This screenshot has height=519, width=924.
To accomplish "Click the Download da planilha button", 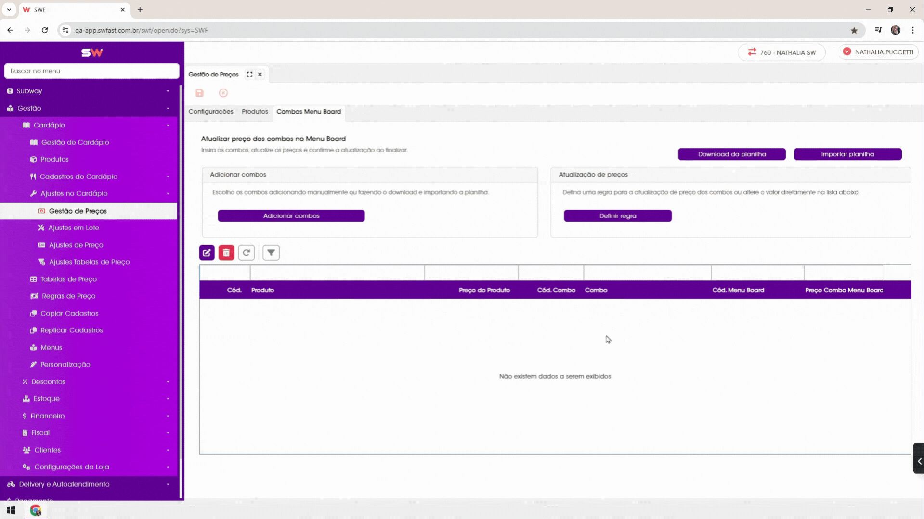I will click(732, 154).
